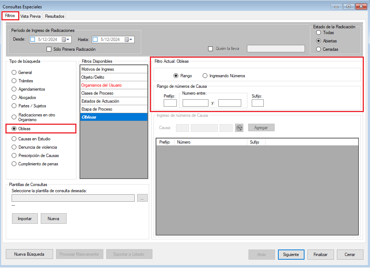
Task: Toggle the Quién la lleva checkbox
Action: click(210, 49)
